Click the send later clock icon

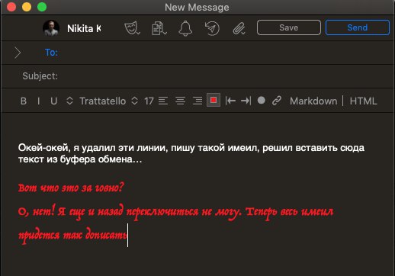pyautogui.click(x=212, y=28)
